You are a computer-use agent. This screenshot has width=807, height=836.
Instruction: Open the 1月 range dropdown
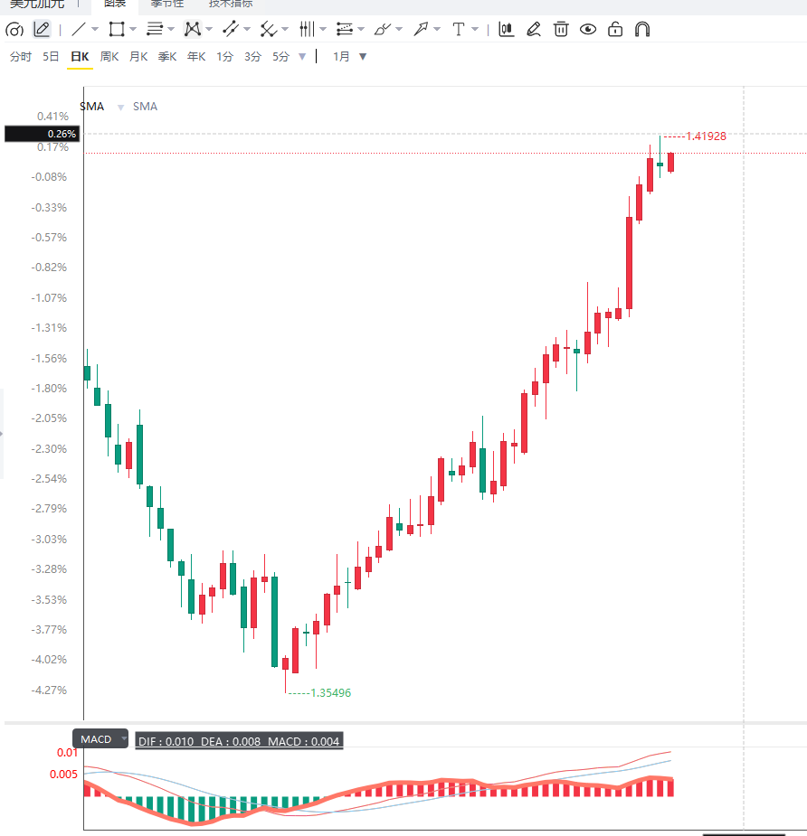(363, 57)
